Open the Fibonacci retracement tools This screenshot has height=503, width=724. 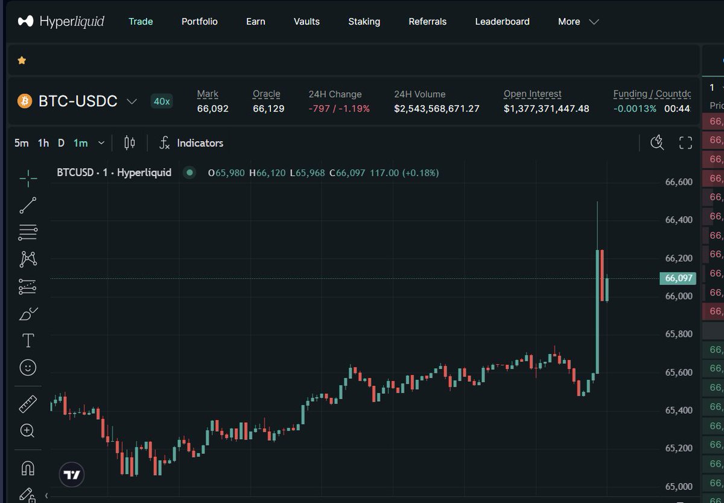[28, 232]
